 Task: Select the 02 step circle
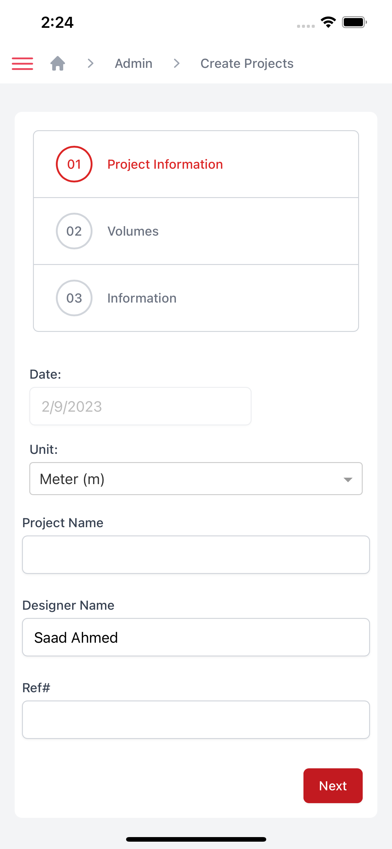74,231
